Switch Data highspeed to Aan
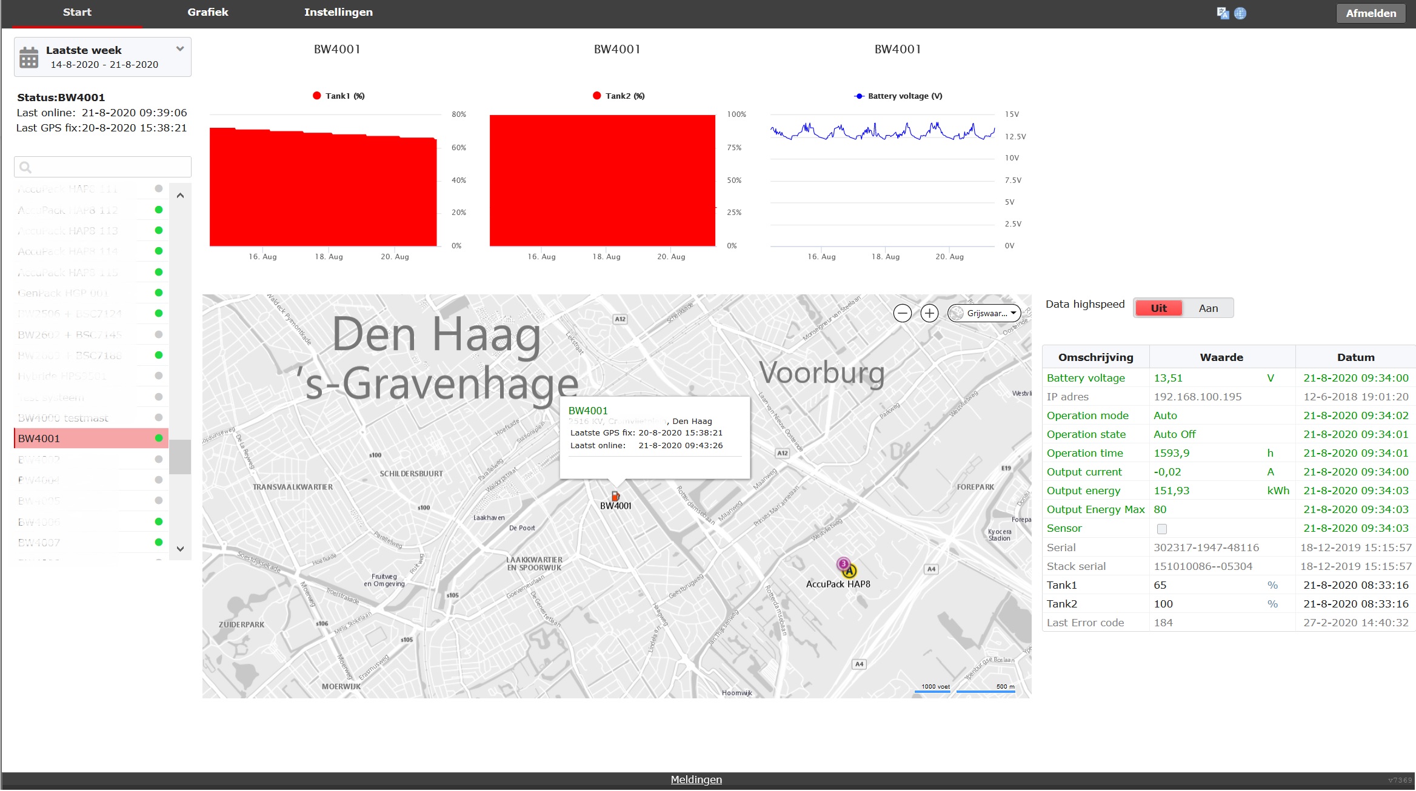This screenshot has height=791, width=1416. coord(1208,308)
